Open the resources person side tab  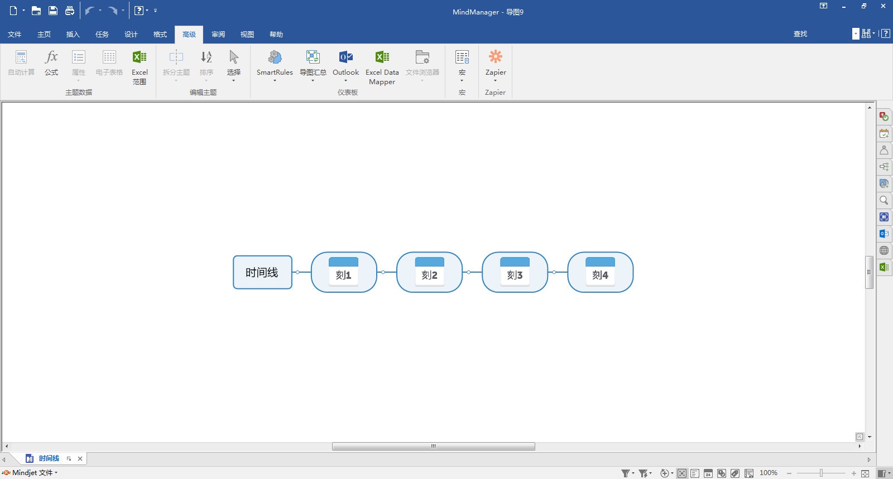(884, 150)
